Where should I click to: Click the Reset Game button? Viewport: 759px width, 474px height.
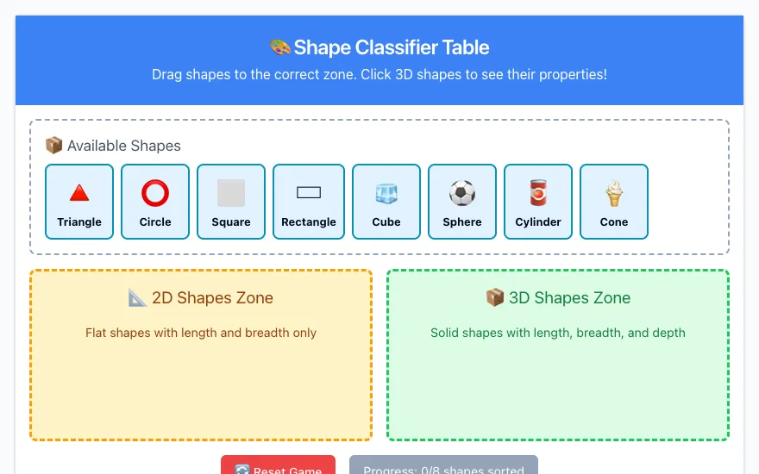(x=279, y=465)
